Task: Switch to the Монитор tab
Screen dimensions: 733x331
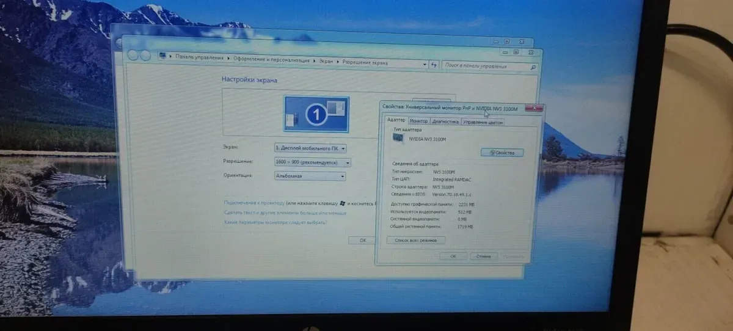Action: (x=418, y=122)
